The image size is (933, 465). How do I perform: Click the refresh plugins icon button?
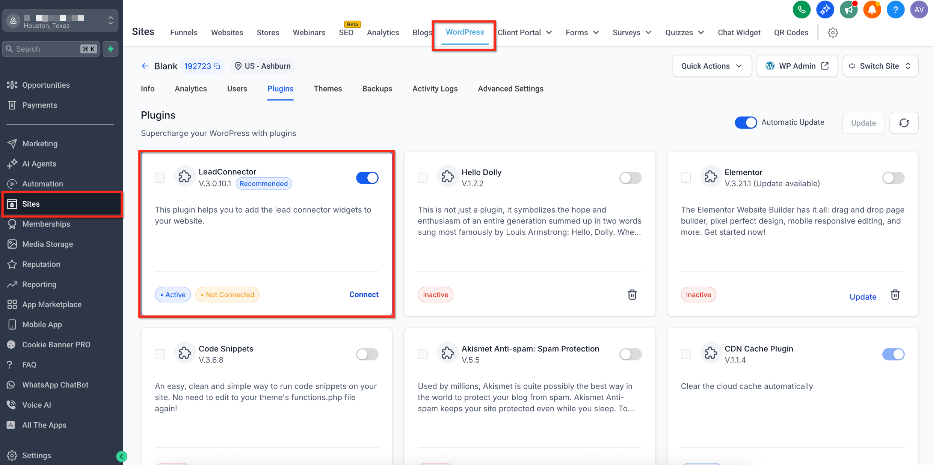coord(904,123)
